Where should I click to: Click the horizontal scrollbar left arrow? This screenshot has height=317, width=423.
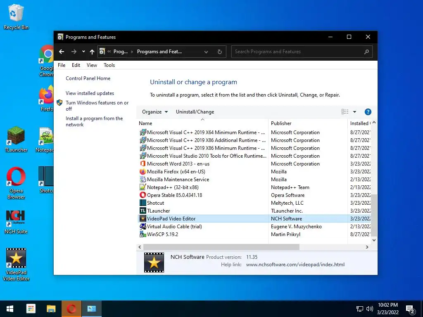coord(140,247)
